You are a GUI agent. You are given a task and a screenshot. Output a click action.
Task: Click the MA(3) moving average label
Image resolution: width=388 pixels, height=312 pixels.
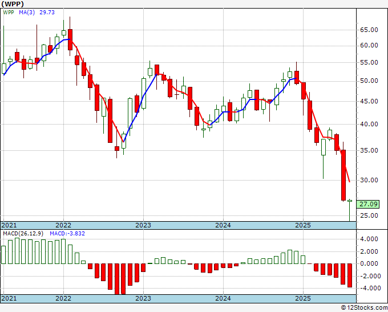click(x=27, y=13)
